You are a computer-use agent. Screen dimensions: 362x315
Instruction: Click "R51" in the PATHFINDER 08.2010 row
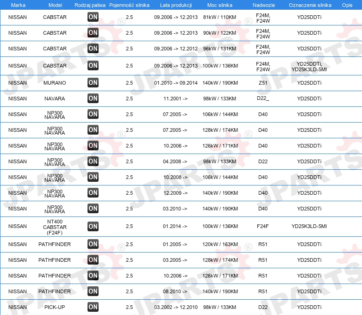pos(263,291)
